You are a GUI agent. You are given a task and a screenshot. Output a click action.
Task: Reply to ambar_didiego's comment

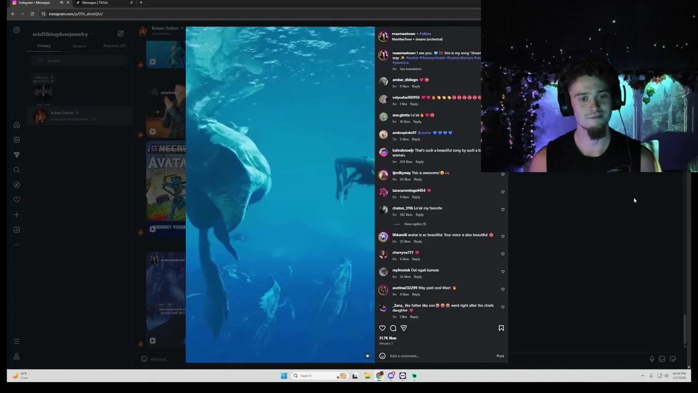pos(416,86)
